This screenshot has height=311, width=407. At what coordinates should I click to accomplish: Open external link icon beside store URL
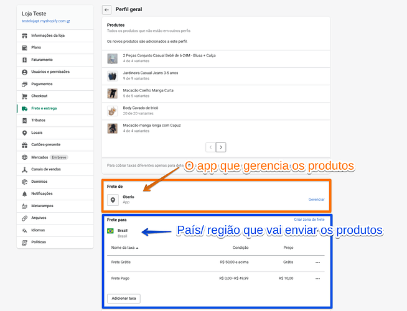68,22
